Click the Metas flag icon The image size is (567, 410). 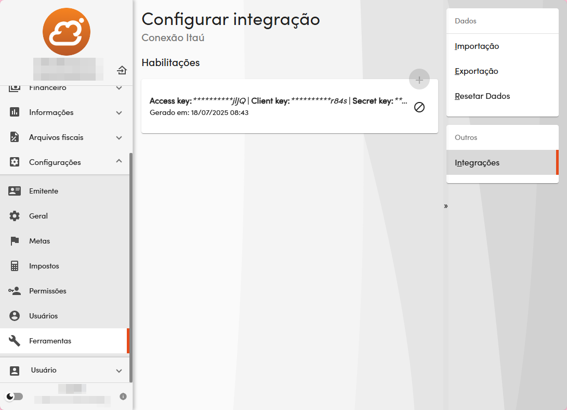click(x=15, y=241)
